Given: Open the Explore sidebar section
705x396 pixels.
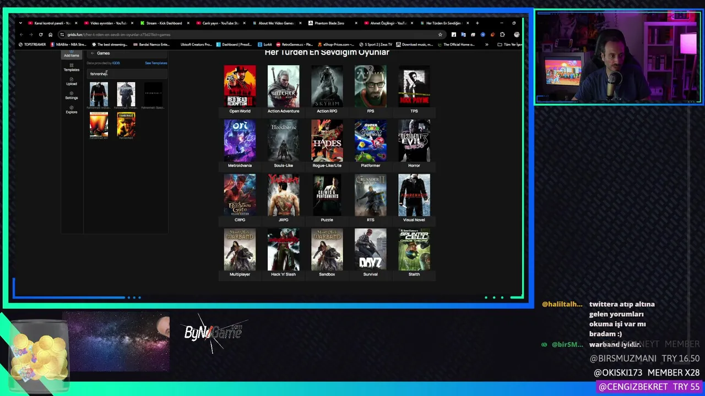Looking at the screenshot, I should 71,109.
